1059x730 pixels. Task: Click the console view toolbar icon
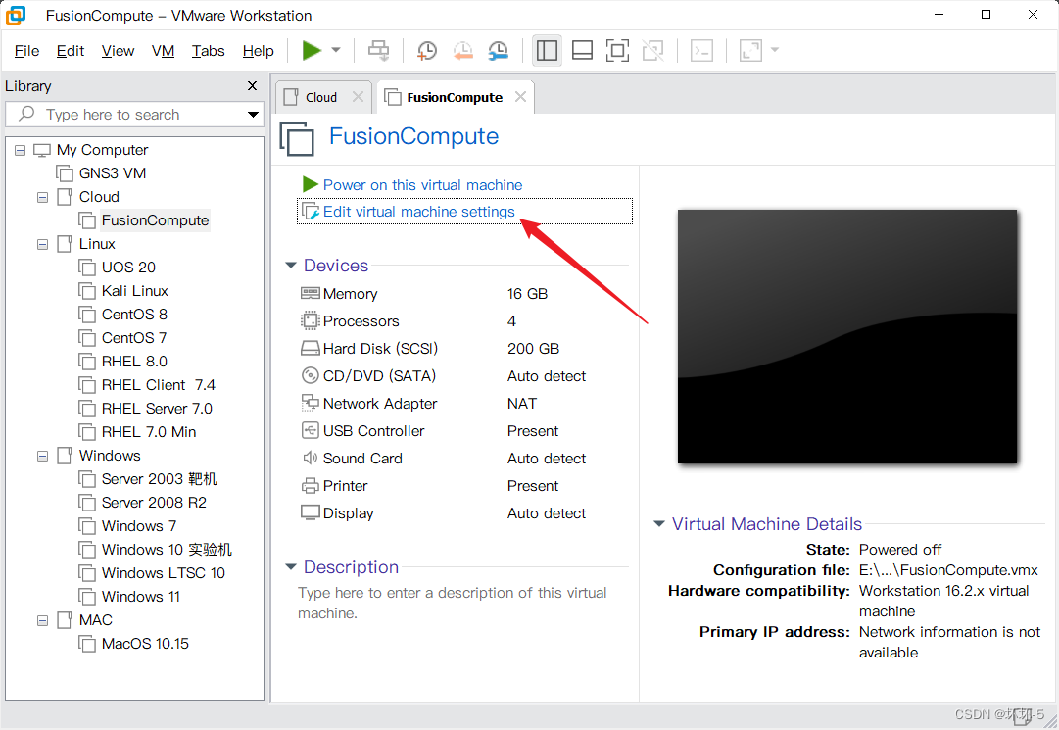click(701, 51)
